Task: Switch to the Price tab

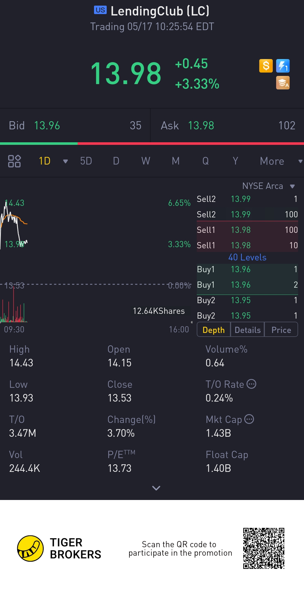Action: coord(281,330)
